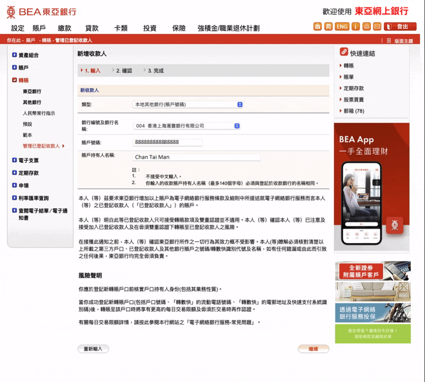425x382 pixels.
Task: Open the 銀行編號及銀行名稱 dropdown
Action: tap(186, 126)
